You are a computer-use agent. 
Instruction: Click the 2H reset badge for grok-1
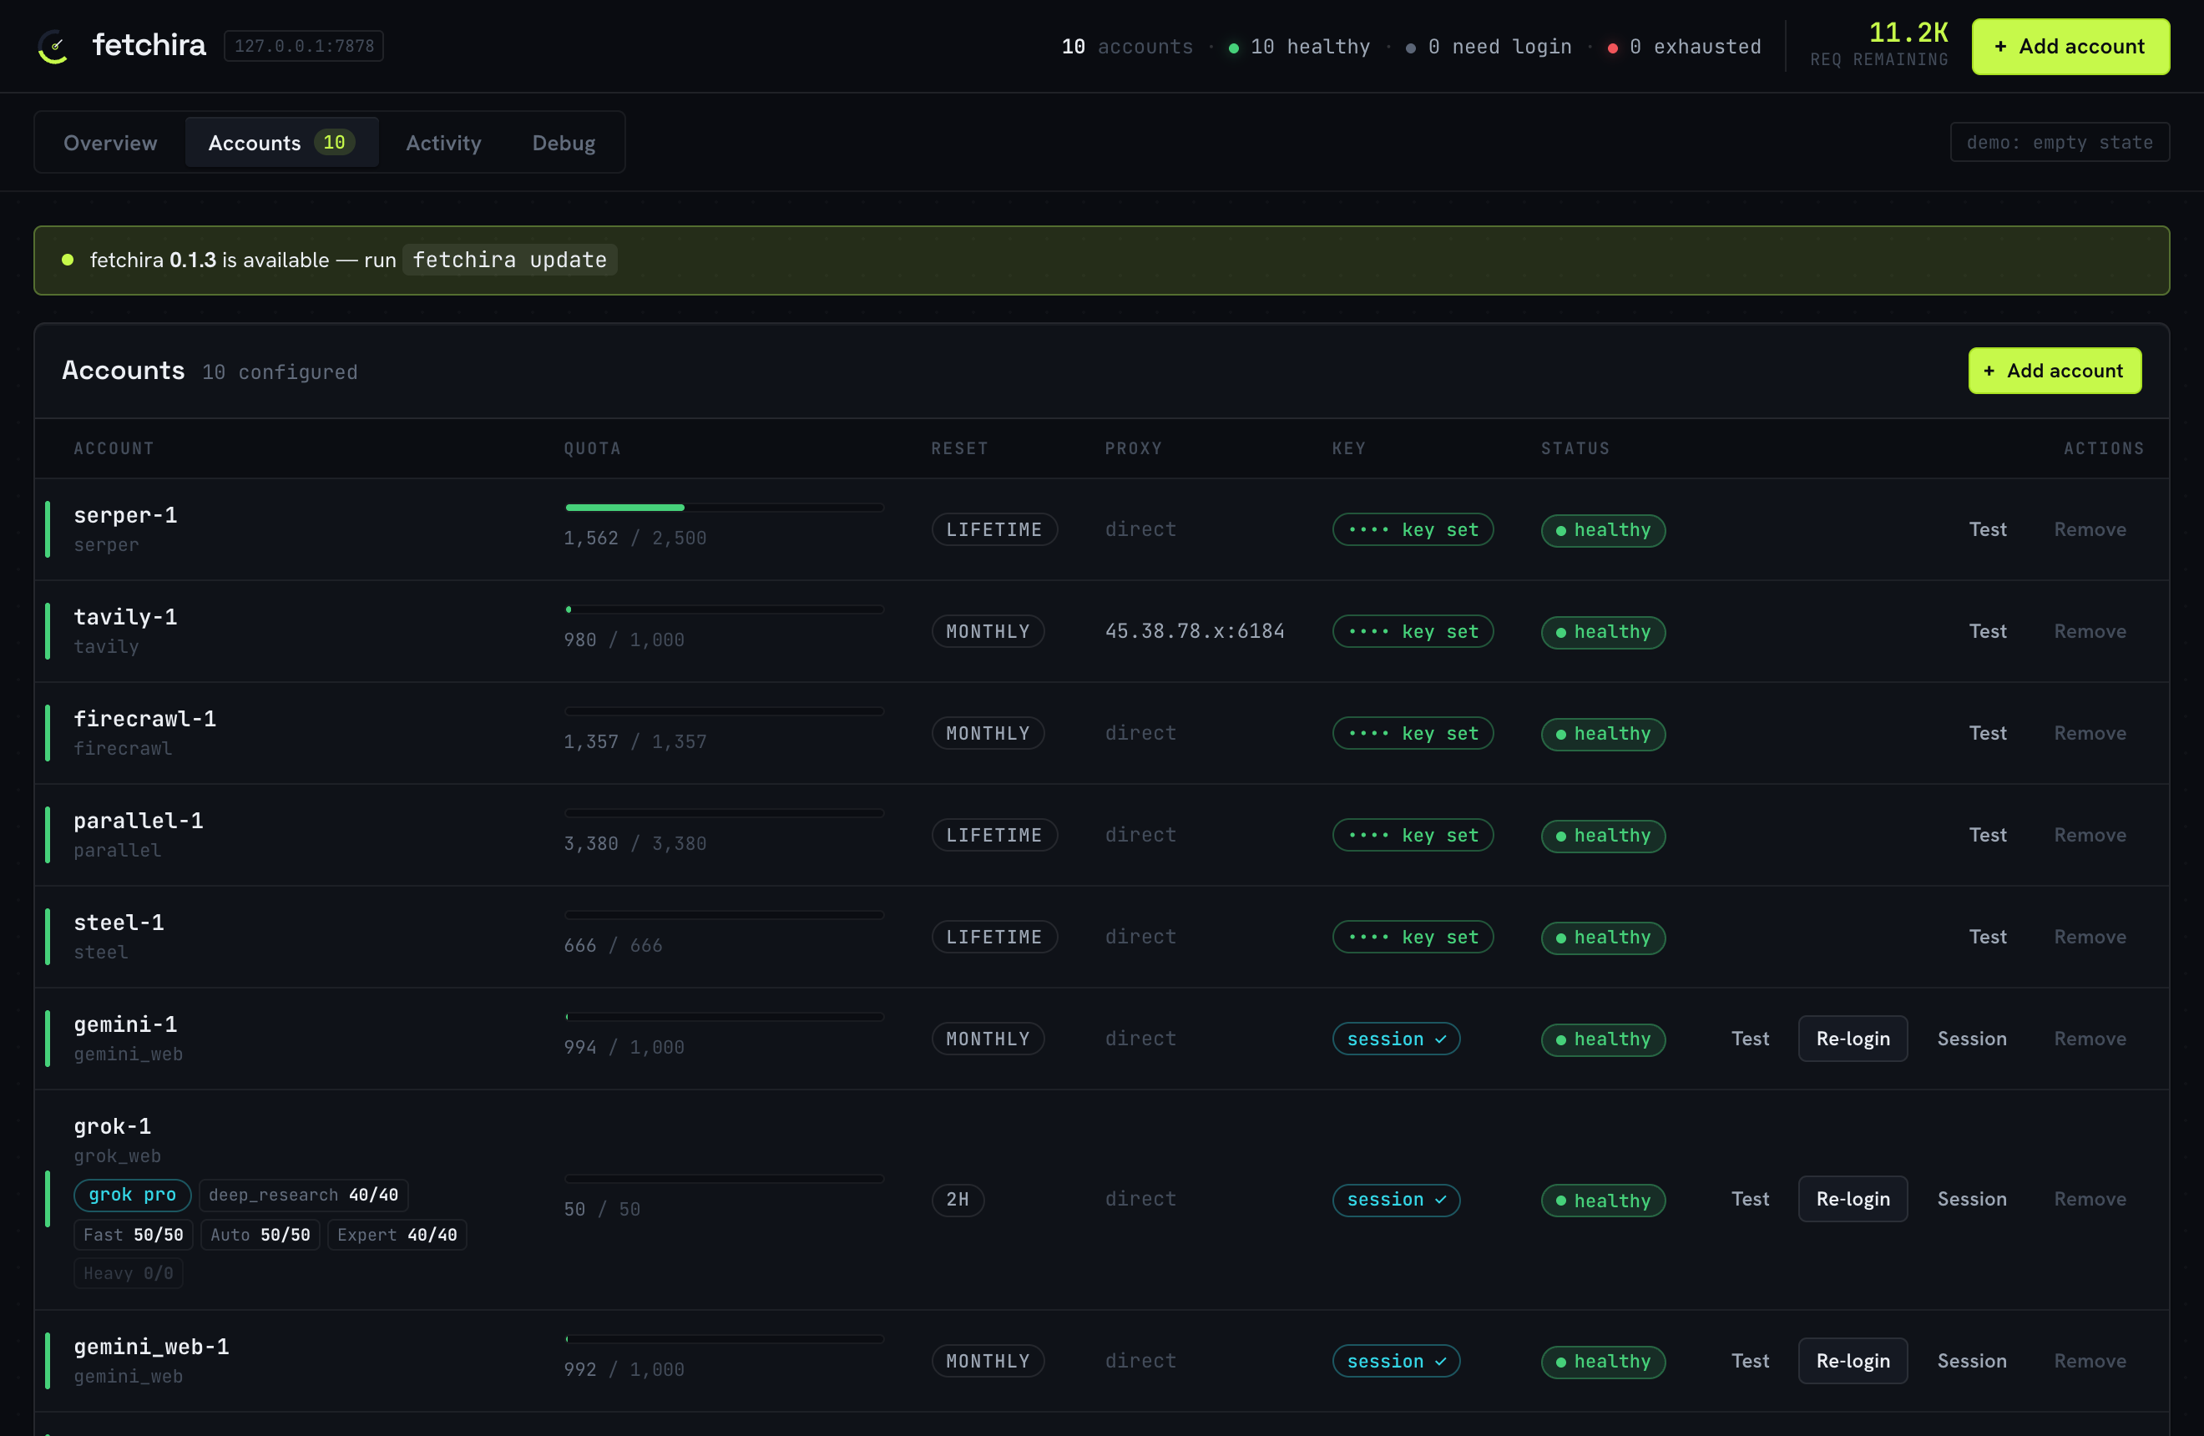[958, 1200]
